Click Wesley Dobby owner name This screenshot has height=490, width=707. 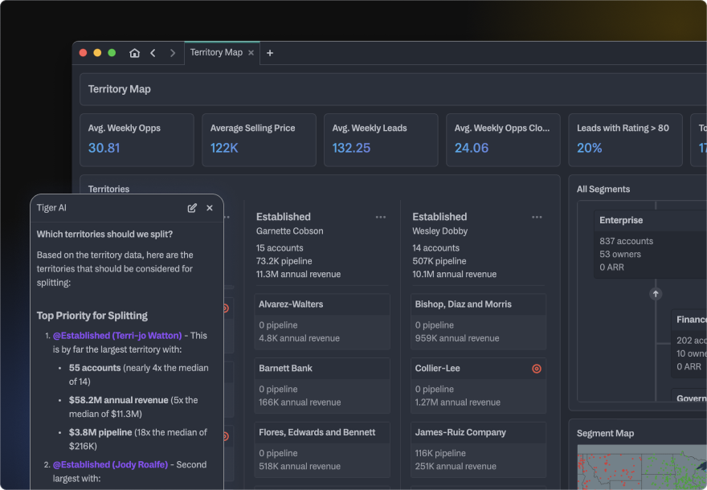tap(439, 231)
